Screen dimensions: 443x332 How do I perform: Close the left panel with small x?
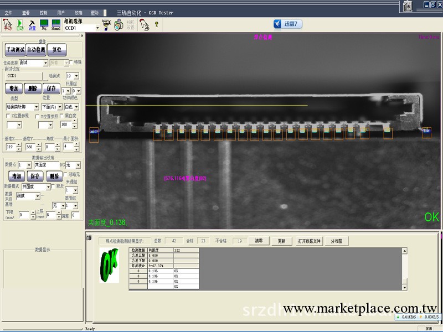(x=82, y=35)
